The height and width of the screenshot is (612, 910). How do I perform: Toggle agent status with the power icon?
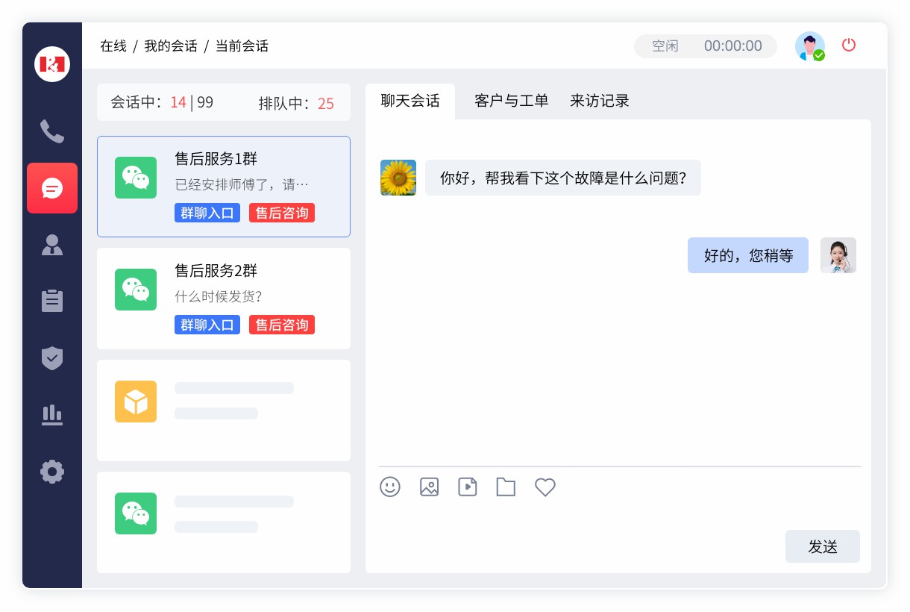[x=849, y=45]
